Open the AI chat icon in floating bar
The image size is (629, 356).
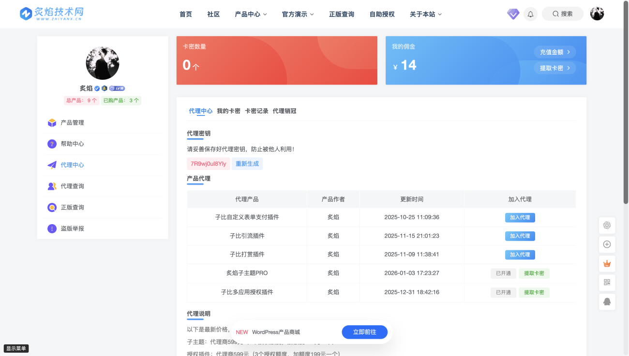[607, 225]
